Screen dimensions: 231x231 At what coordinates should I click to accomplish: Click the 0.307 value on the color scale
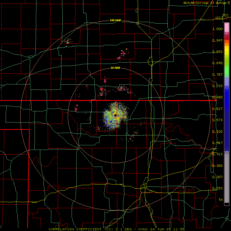217,177
